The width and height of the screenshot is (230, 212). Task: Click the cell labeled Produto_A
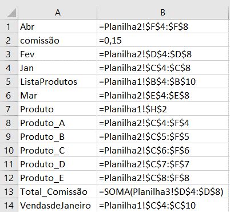[58, 123]
